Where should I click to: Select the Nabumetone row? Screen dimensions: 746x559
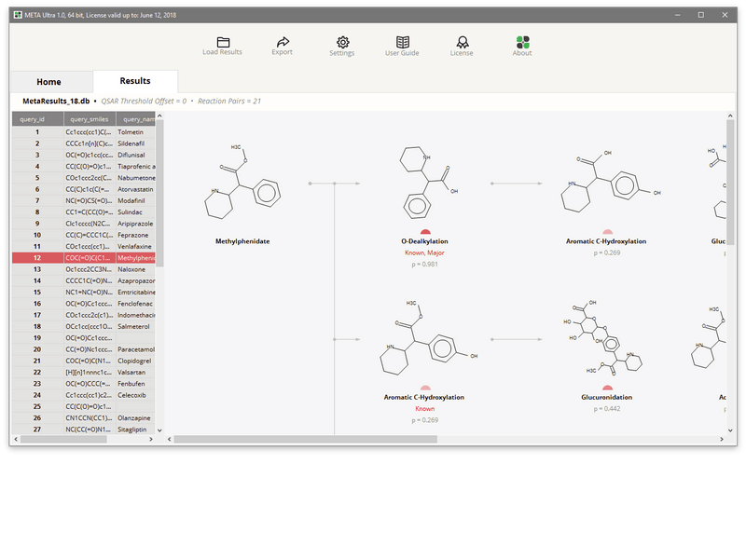(x=84, y=178)
